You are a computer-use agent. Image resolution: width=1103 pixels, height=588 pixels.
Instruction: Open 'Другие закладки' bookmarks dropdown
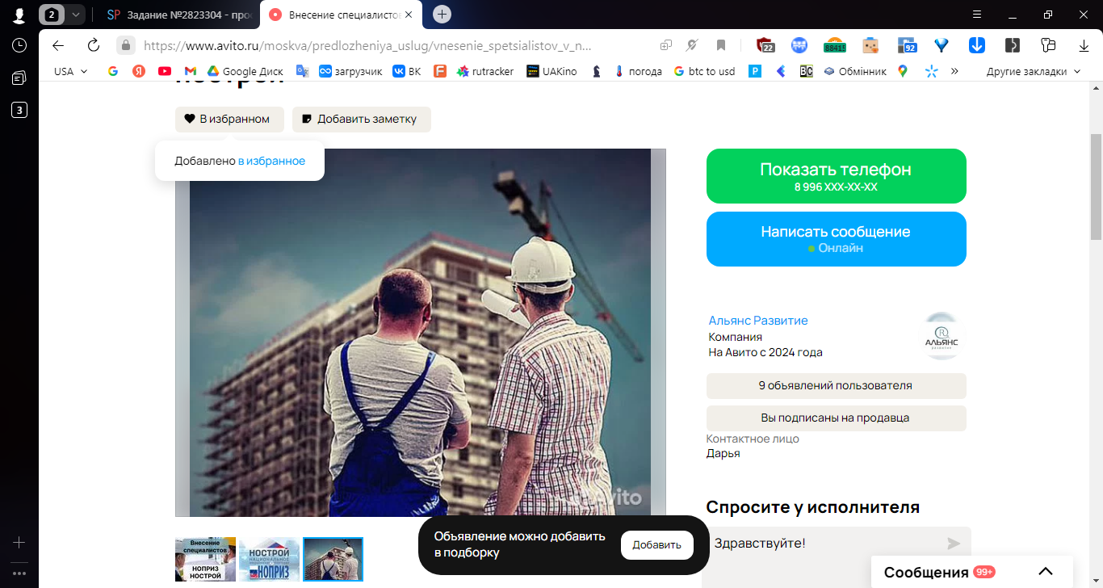1033,71
